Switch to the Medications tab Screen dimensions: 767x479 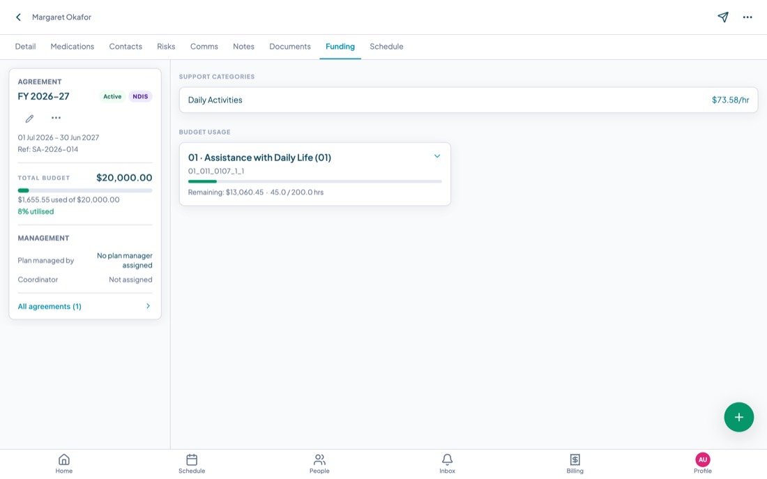pyautogui.click(x=73, y=47)
